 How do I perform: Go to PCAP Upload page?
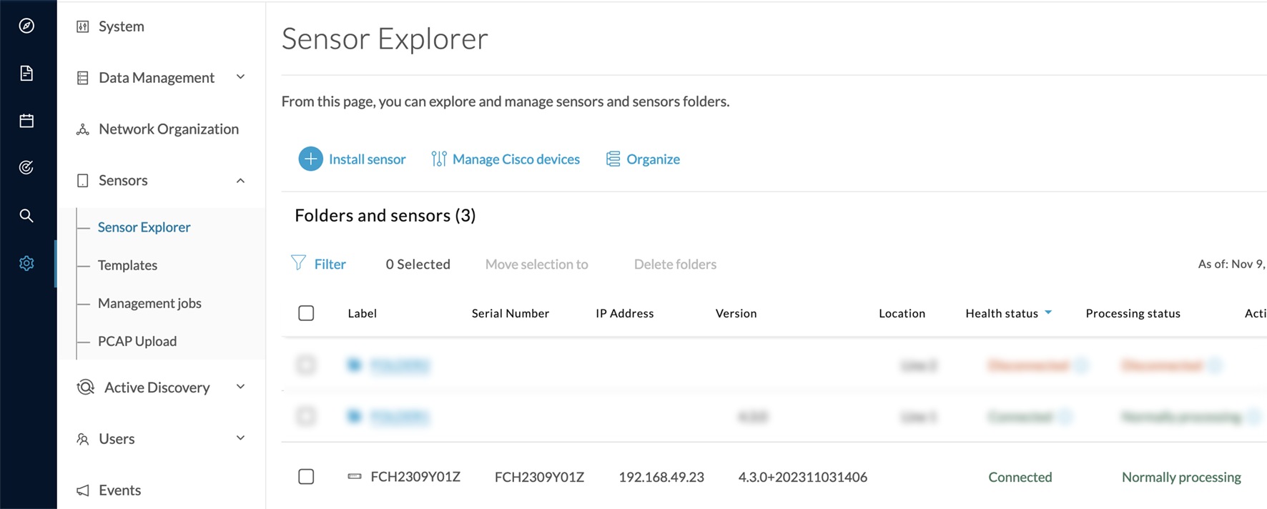137,341
